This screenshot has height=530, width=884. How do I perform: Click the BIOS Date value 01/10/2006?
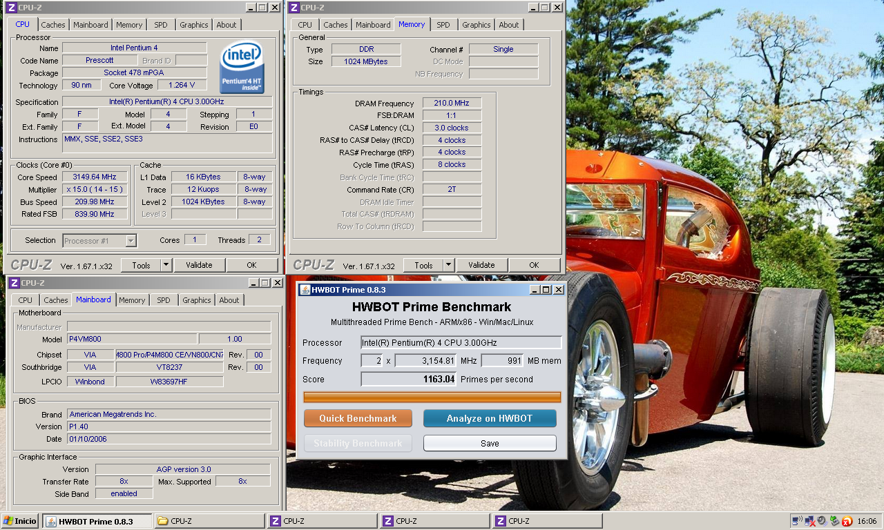169,439
